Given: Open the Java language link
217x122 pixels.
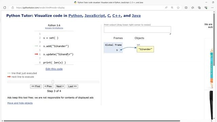Looking at the screenshot, I should click(x=136, y=16).
